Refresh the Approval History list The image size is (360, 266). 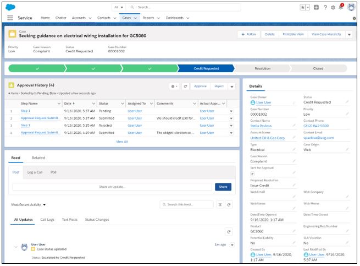[186, 86]
